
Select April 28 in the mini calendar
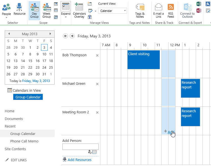[x=8, y=47]
